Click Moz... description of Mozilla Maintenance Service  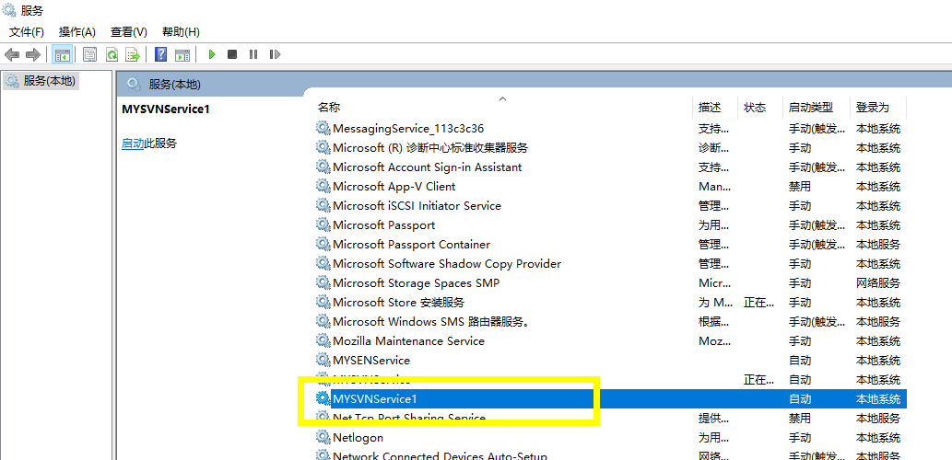click(714, 340)
